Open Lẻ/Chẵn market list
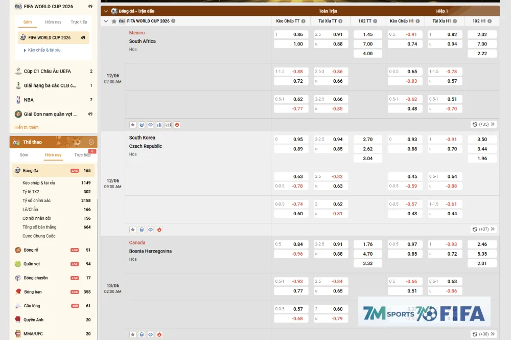The width and height of the screenshot is (511, 340). 56,209
